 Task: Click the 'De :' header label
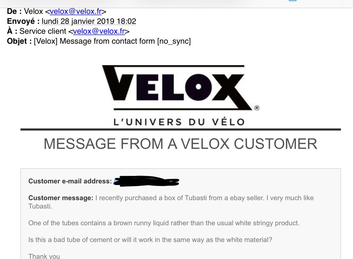coord(14,12)
